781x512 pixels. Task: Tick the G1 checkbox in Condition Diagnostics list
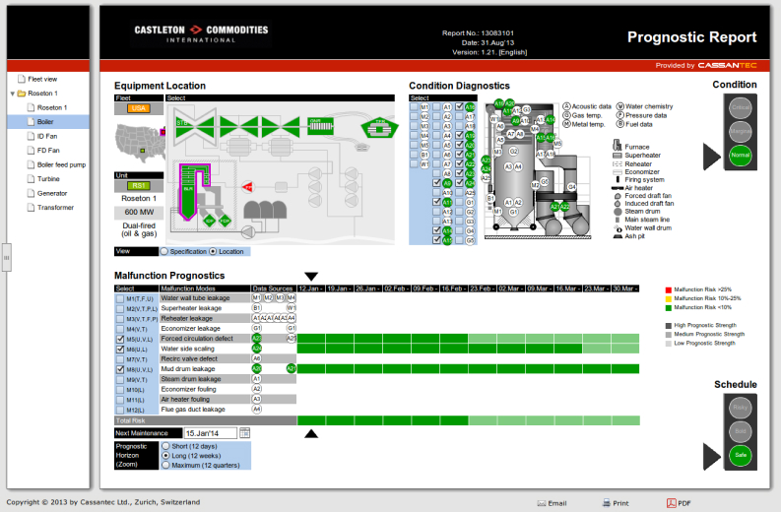tap(459, 202)
